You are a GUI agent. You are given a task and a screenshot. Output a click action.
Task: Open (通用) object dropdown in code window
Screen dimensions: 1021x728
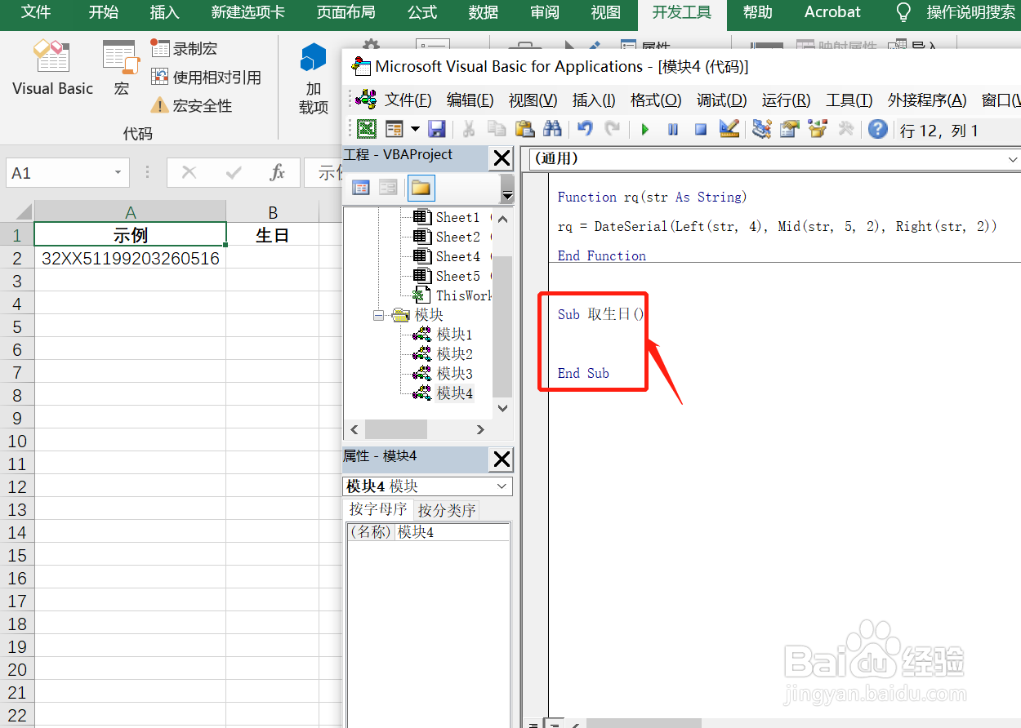coord(1013,159)
